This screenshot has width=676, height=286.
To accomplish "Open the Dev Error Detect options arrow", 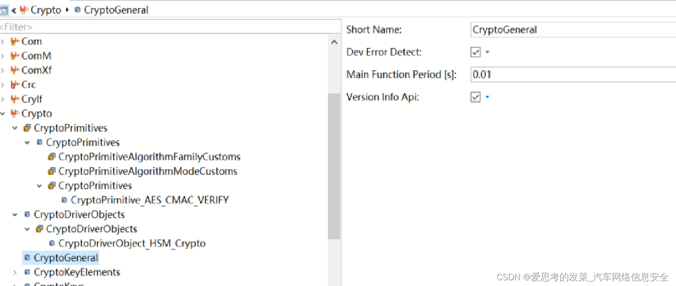I will tap(487, 52).
